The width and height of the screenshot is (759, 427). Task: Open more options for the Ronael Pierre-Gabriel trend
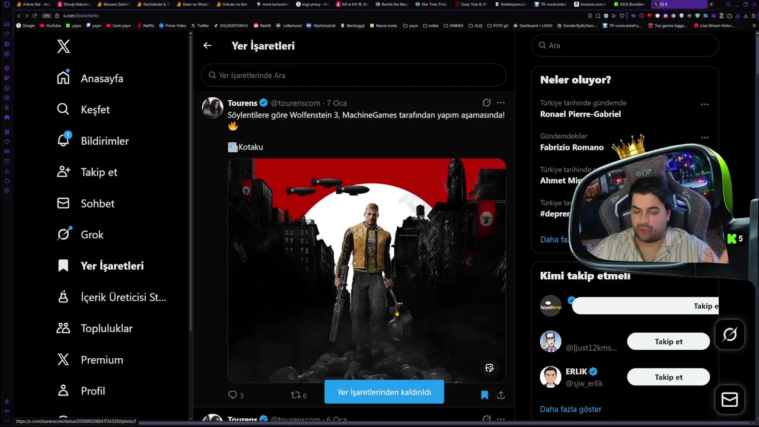[704, 104]
